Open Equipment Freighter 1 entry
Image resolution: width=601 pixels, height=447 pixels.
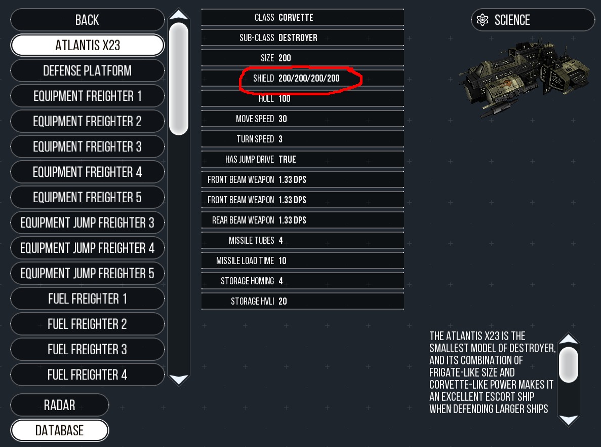(x=88, y=96)
